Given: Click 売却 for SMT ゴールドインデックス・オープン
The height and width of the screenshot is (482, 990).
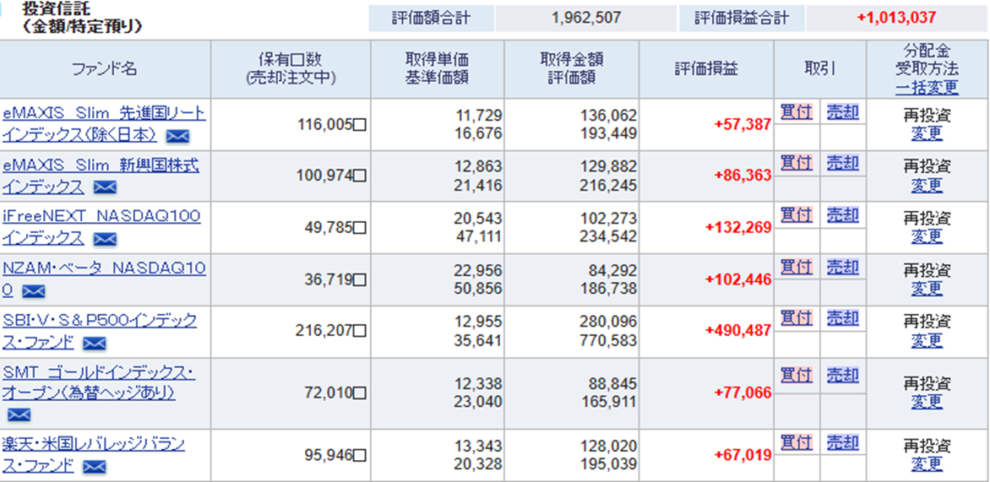Looking at the screenshot, I should [842, 375].
